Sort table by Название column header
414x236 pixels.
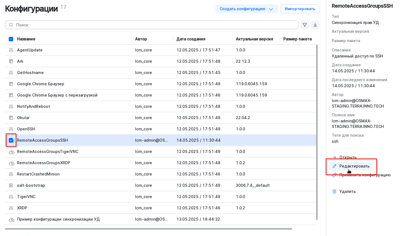coord(26,39)
